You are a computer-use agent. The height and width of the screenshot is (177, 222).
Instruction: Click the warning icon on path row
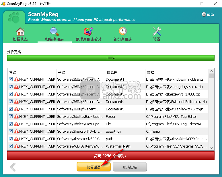(16, 139)
